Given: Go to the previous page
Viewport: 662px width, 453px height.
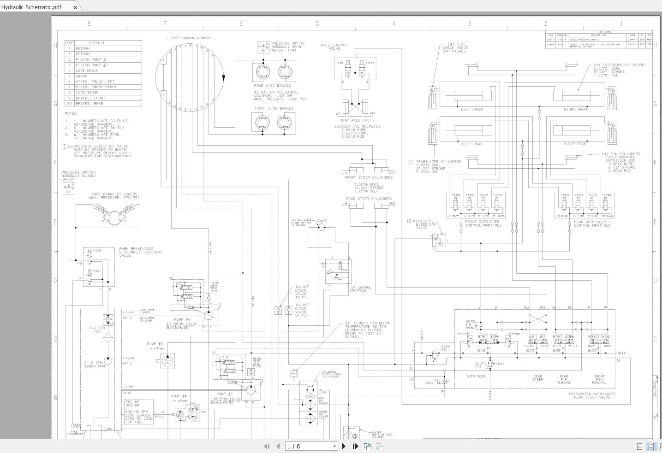Looking at the screenshot, I should (278, 446).
